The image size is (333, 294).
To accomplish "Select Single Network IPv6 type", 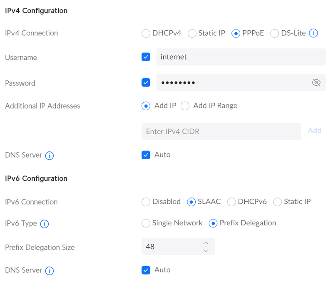I will [146, 223].
